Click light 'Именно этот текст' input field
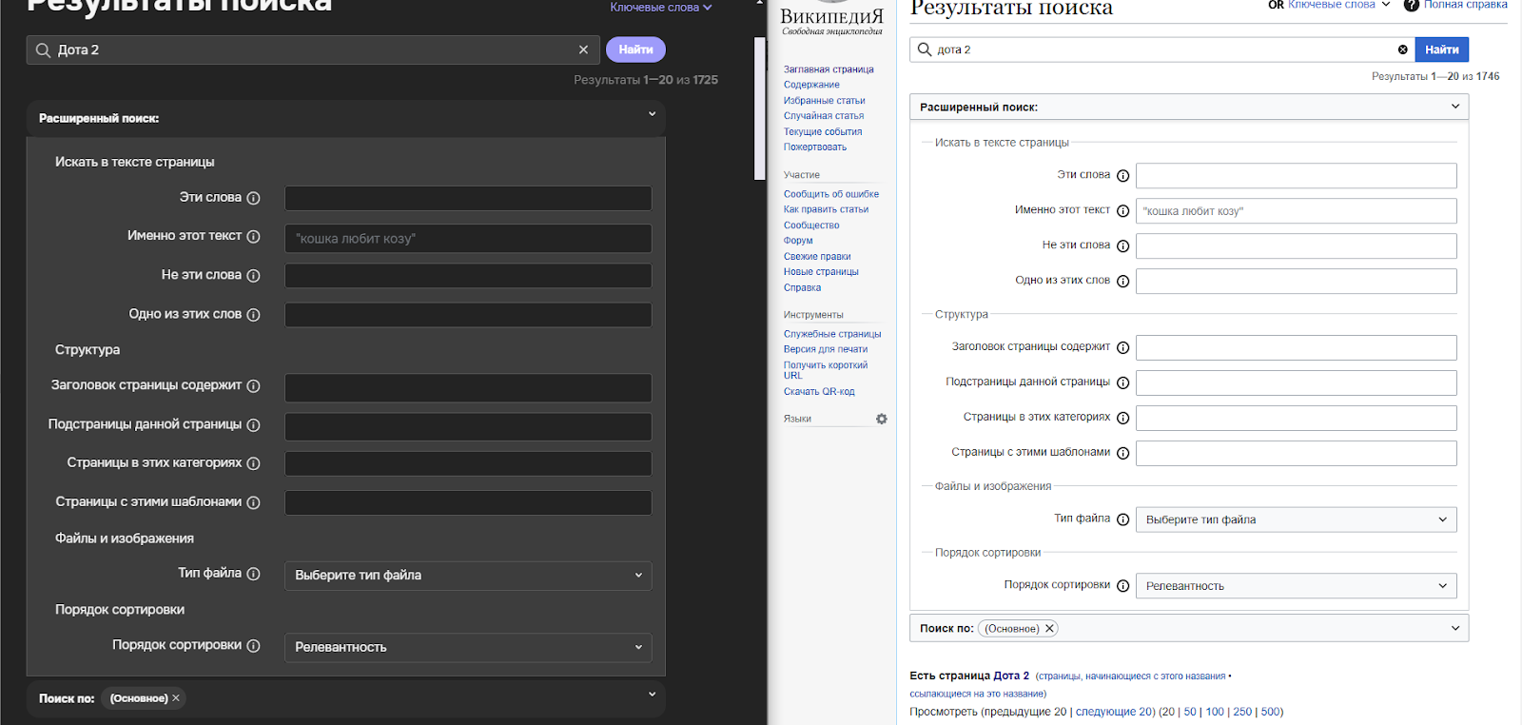The height and width of the screenshot is (725, 1522). [x=1296, y=211]
